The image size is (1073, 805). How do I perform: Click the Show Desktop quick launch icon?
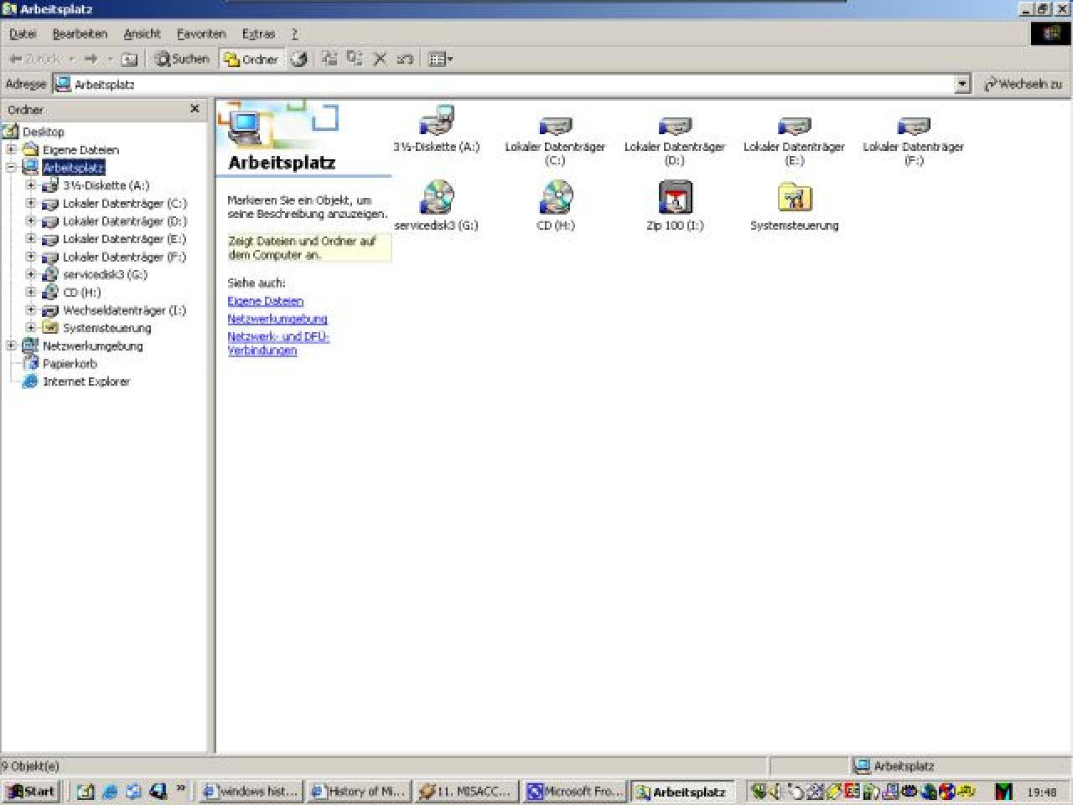click(85, 791)
